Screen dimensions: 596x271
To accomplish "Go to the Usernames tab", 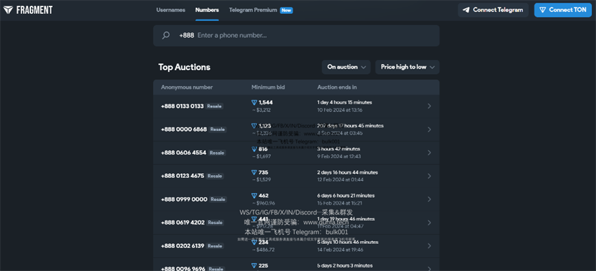I will [x=171, y=11].
